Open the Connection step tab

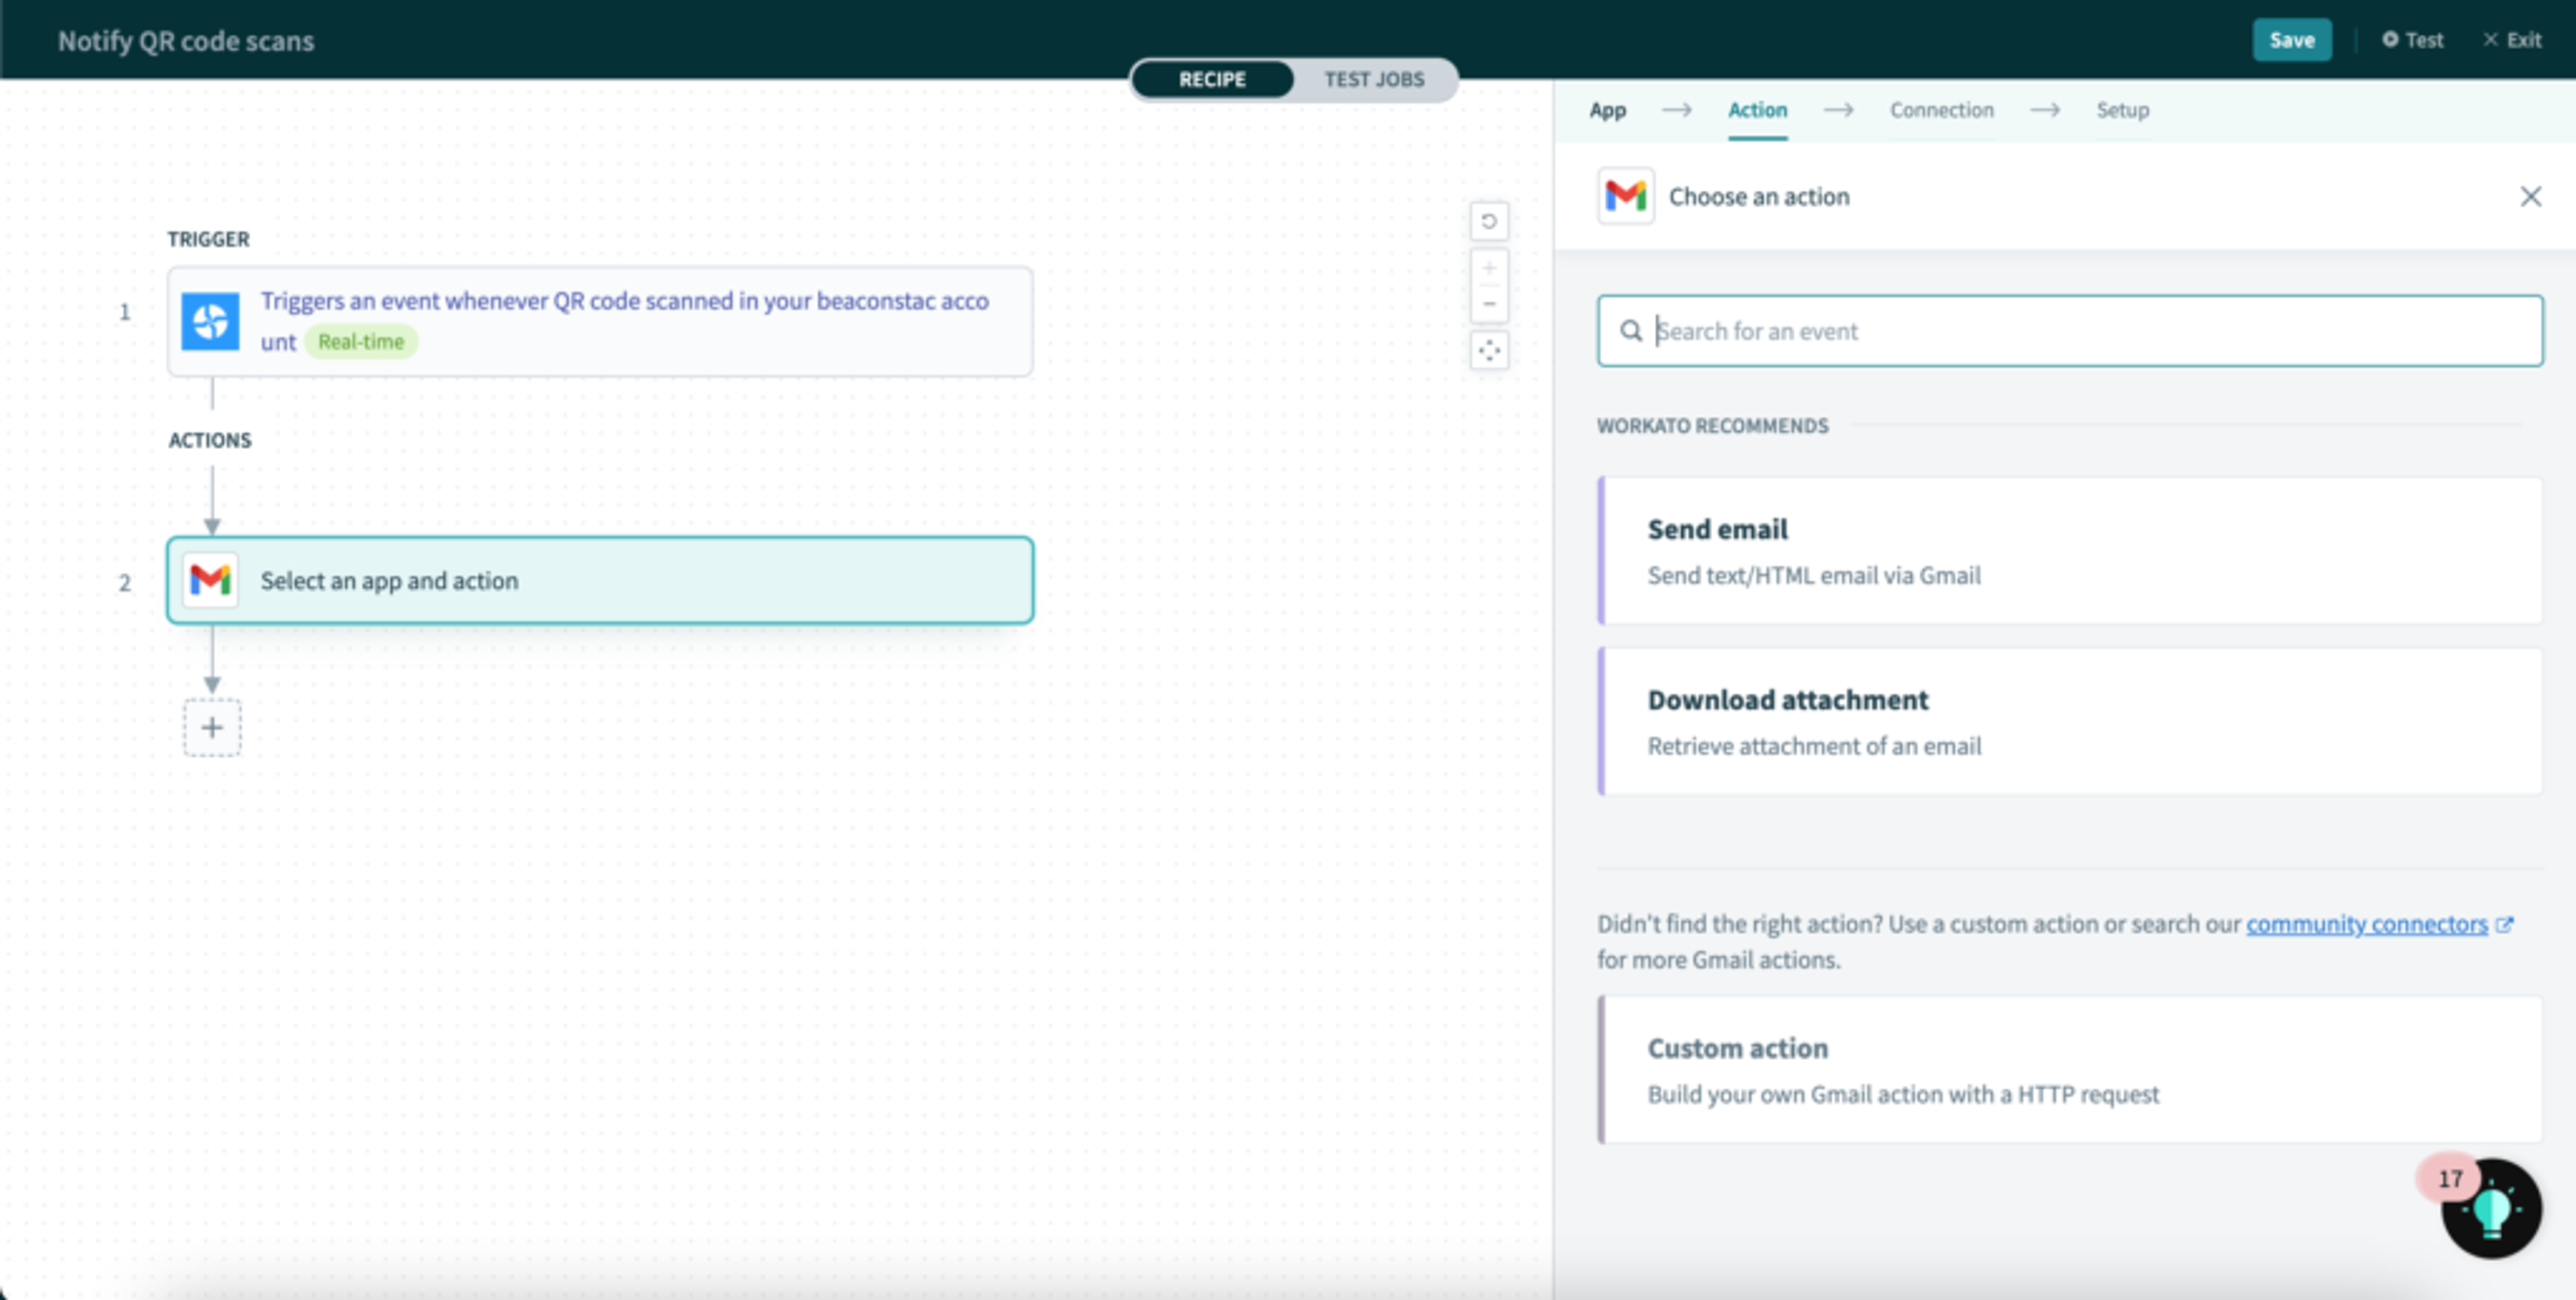tap(1941, 110)
